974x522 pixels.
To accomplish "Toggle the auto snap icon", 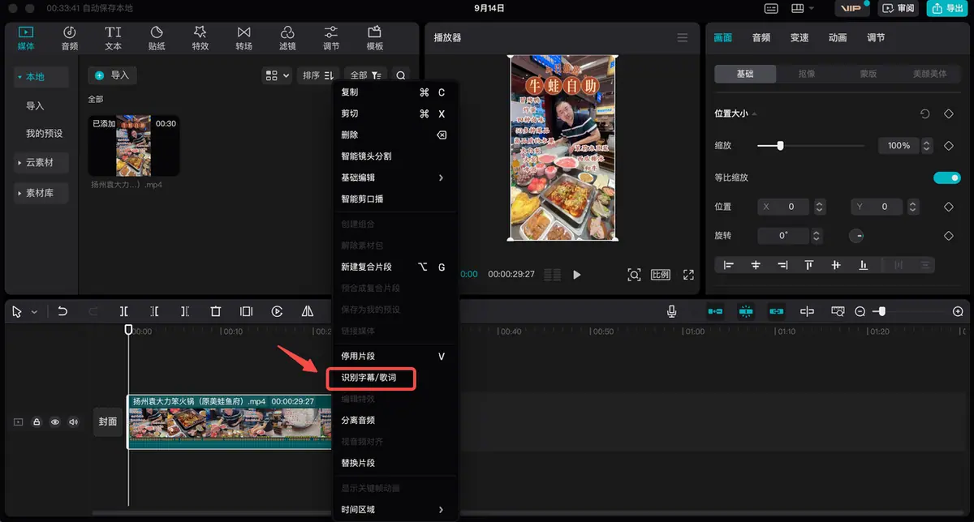I will point(746,311).
